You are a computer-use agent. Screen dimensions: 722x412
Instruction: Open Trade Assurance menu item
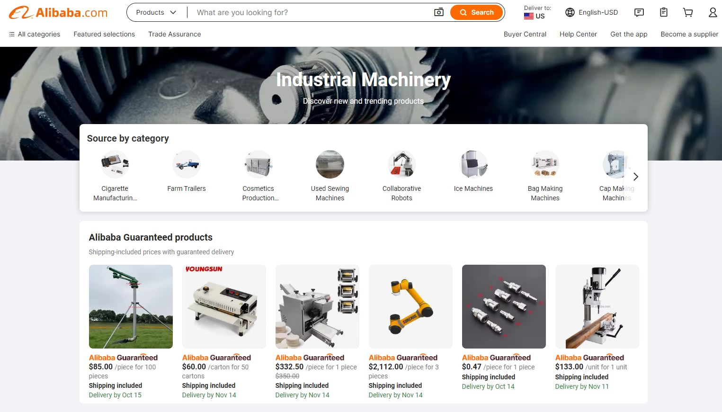(x=175, y=34)
